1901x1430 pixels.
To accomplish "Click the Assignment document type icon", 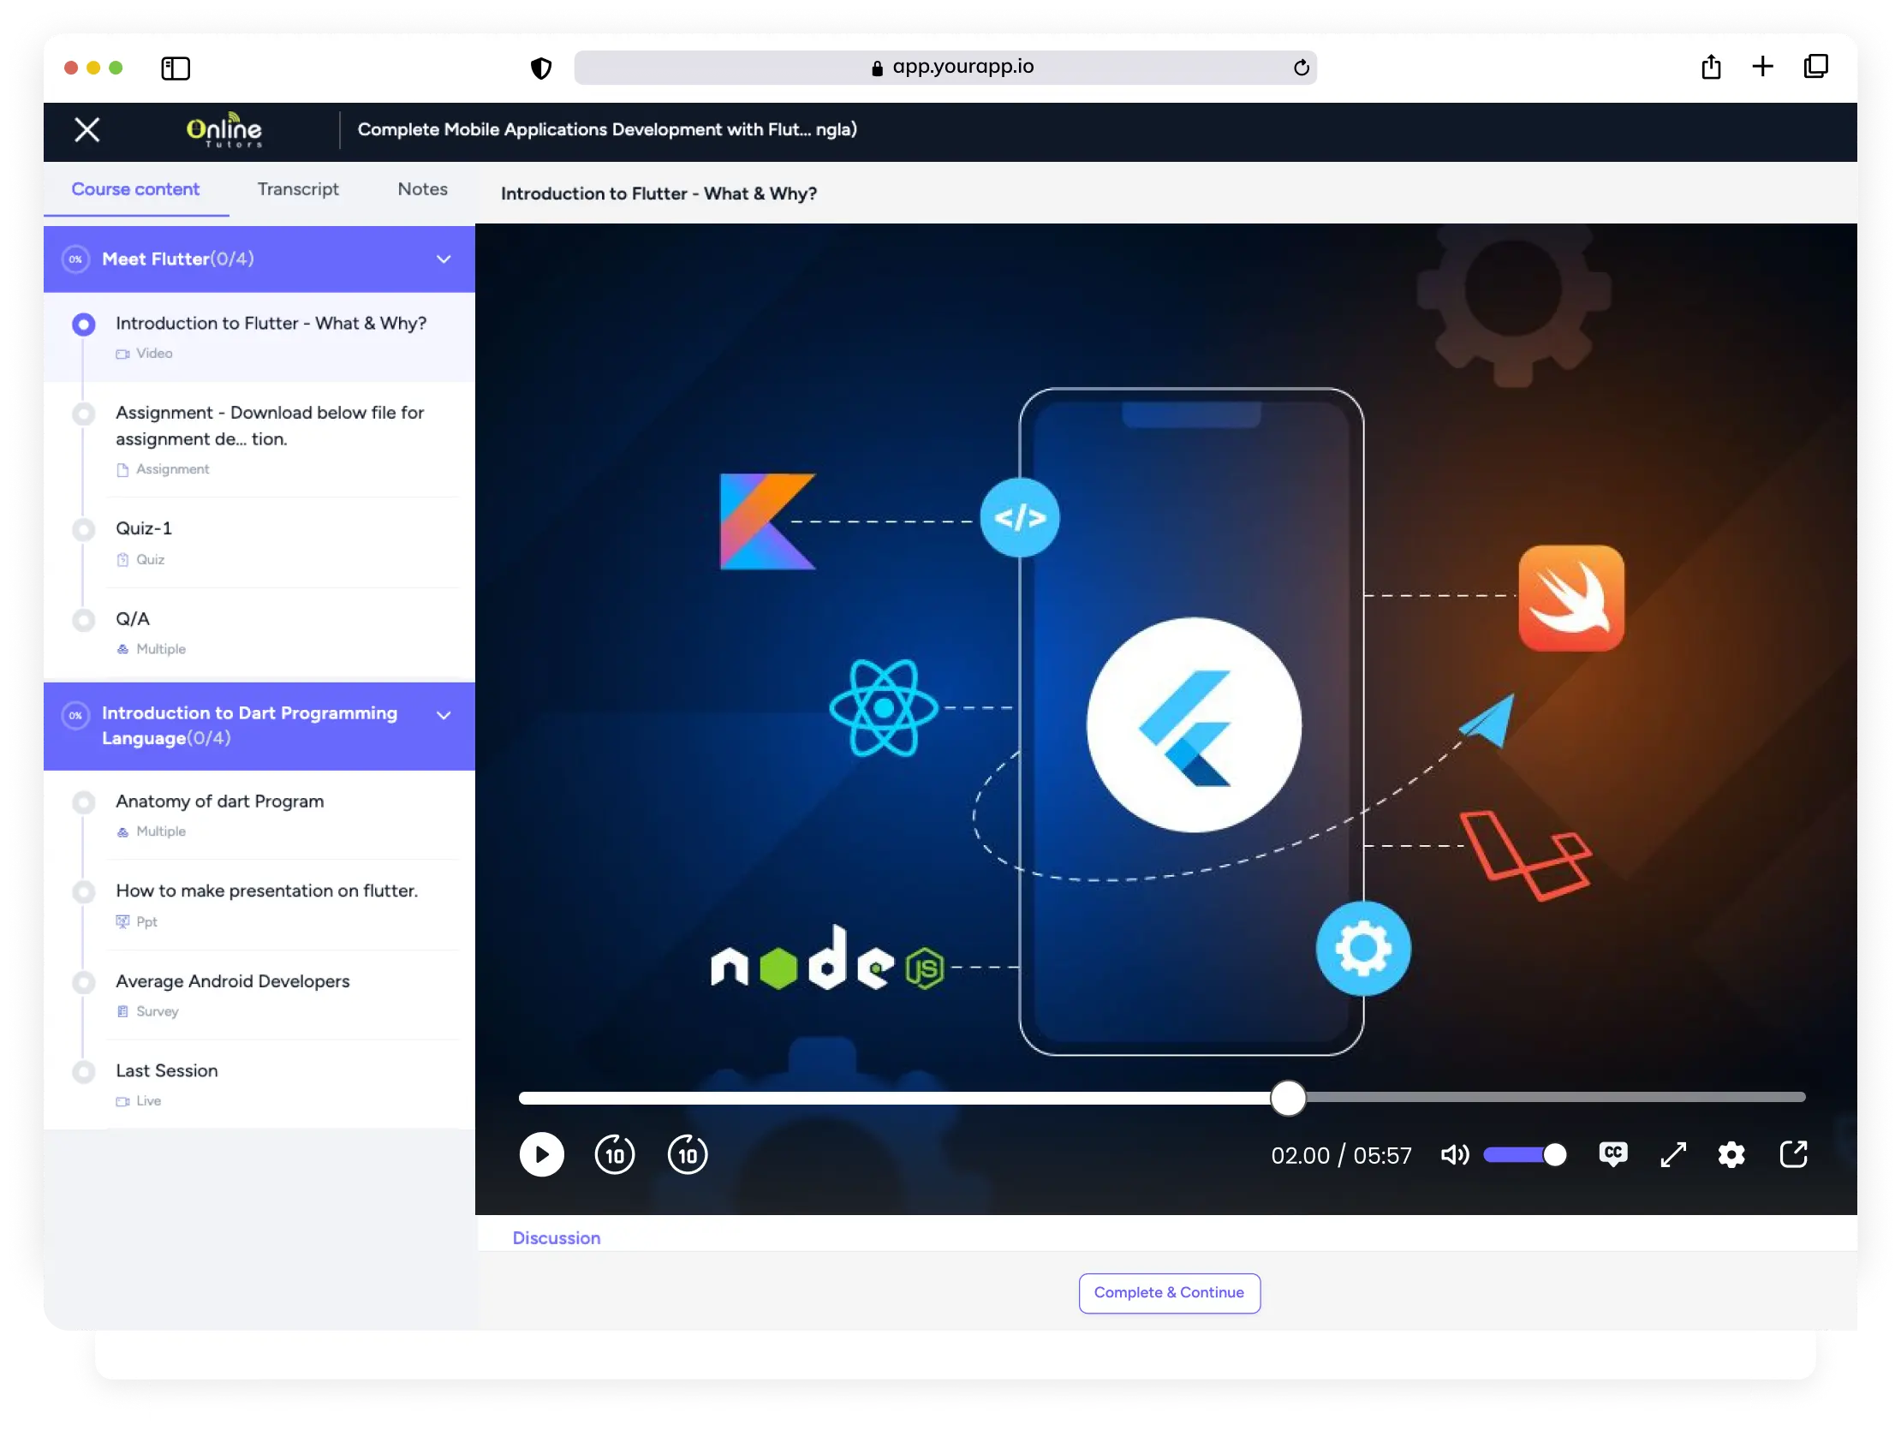I will (122, 469).
